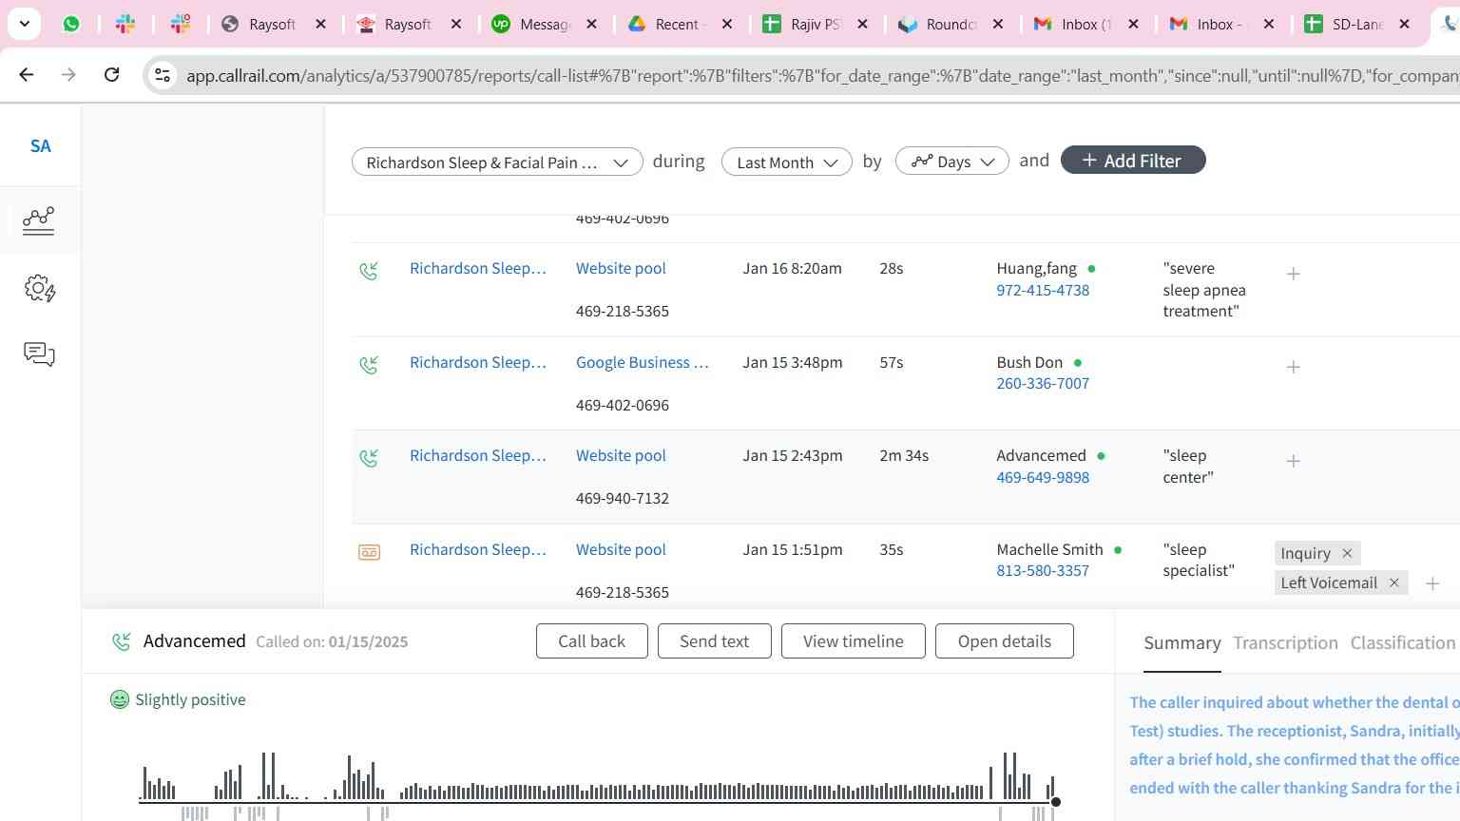Open Richardson Sleep link in Advancemed row
The image size is (1460, 821).
tap(478, 455)
